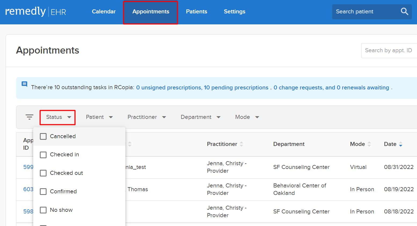The height and width of the screenshot is (226, 417).
Task: Click the filter lines icon
Action: 30,117
